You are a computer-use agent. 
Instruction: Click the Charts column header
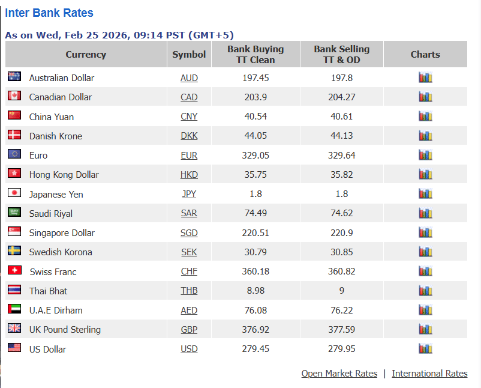click(425, 55)
